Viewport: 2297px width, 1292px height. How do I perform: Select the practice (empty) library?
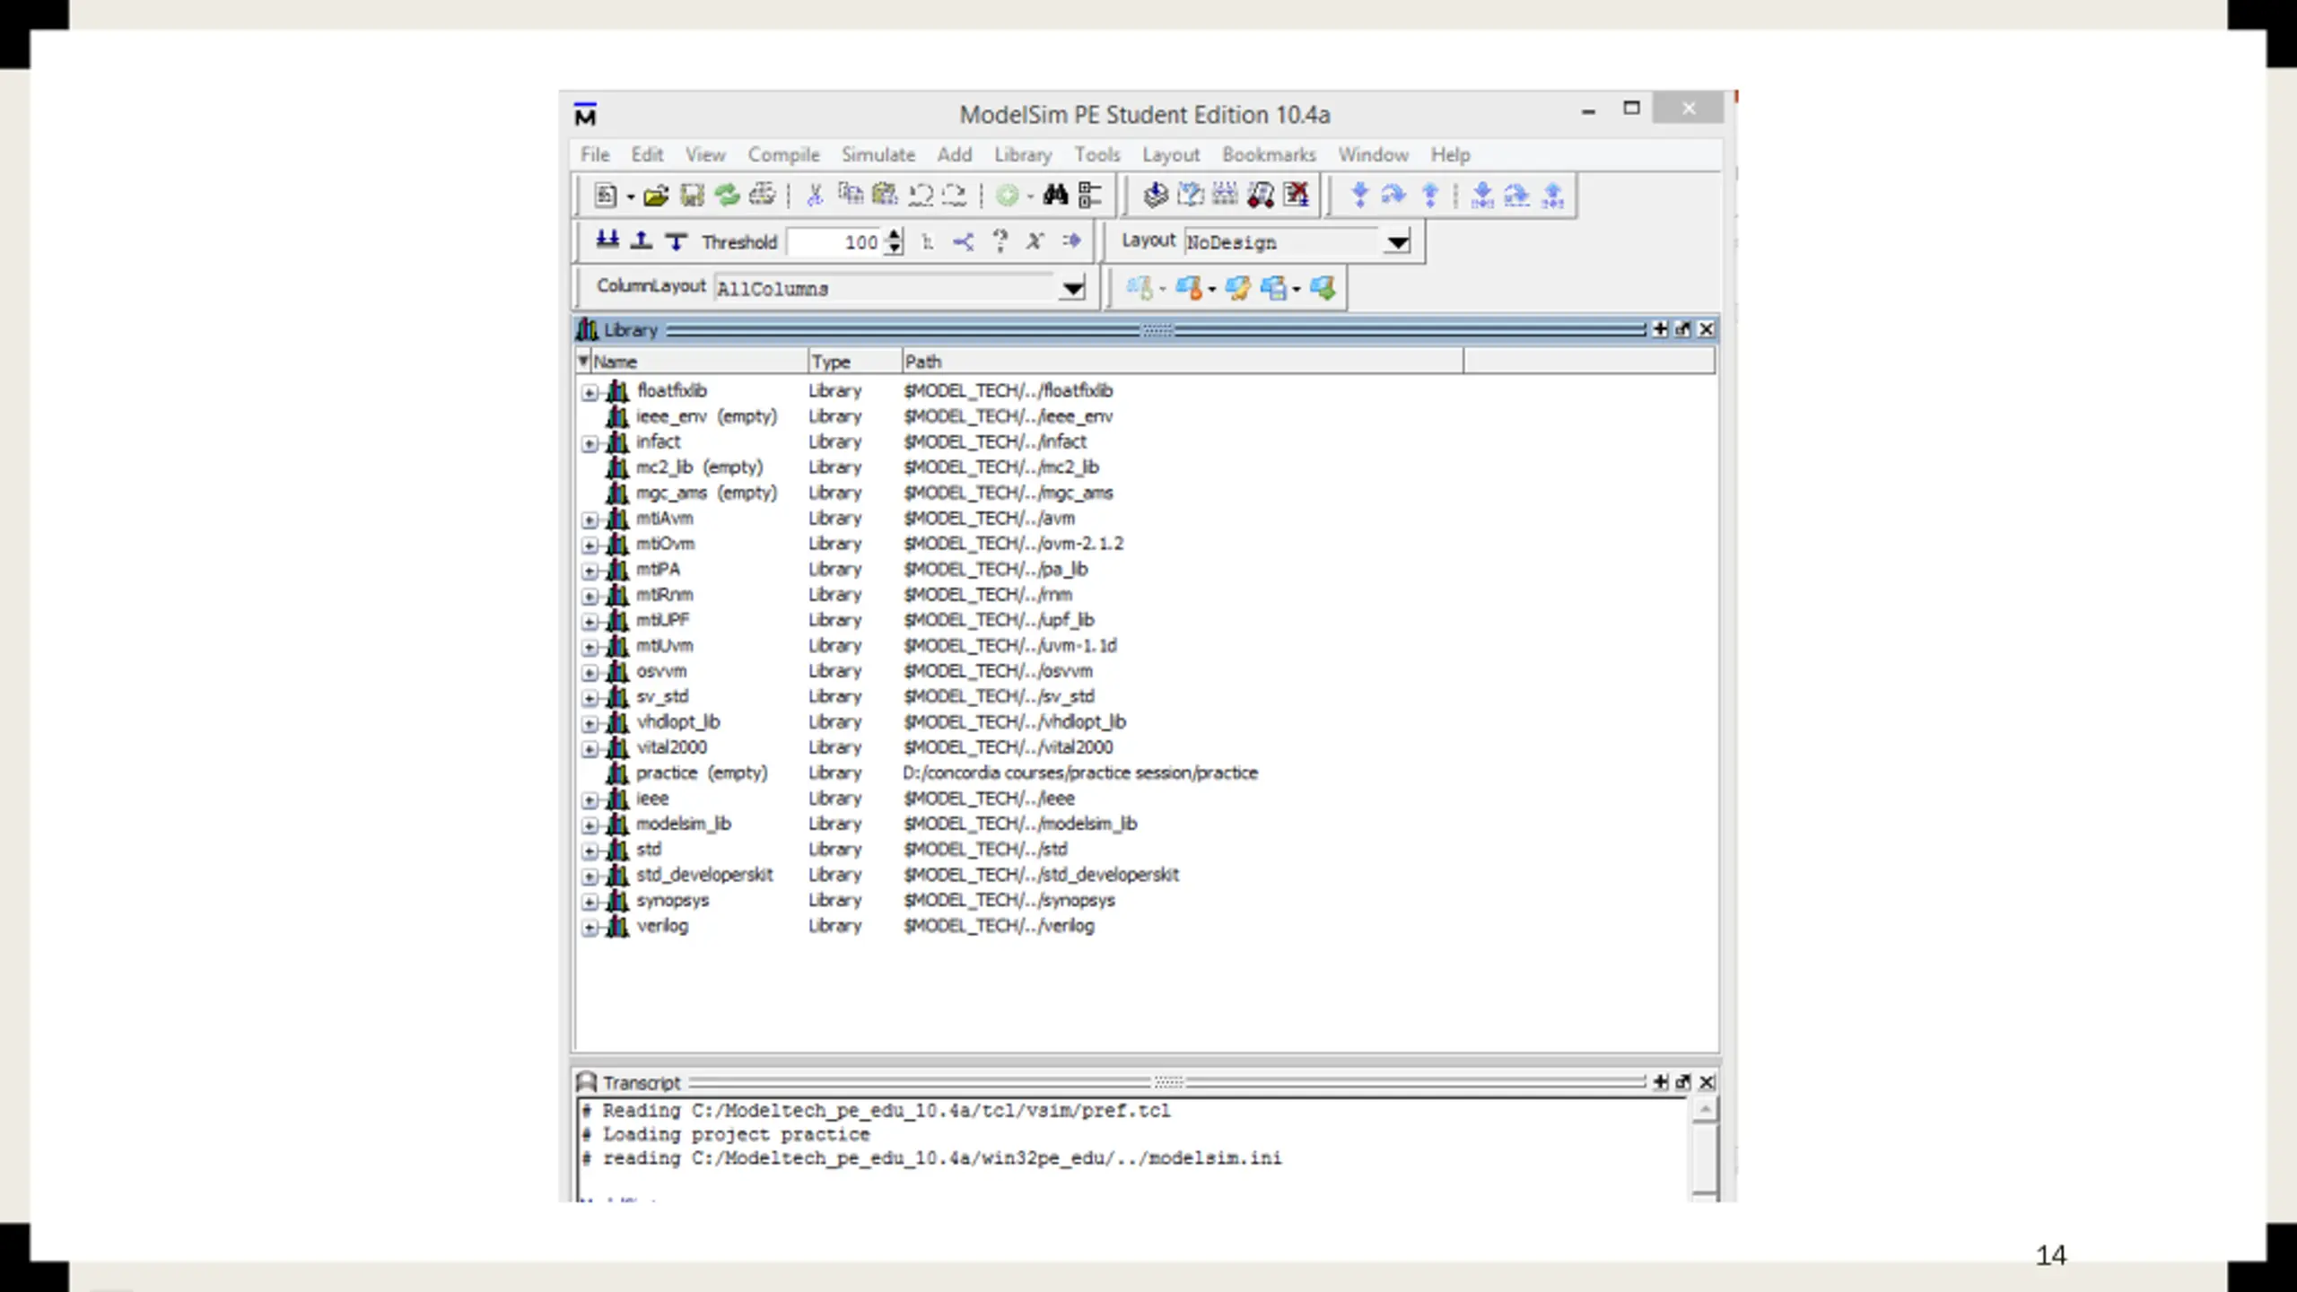tap(701, 773)
